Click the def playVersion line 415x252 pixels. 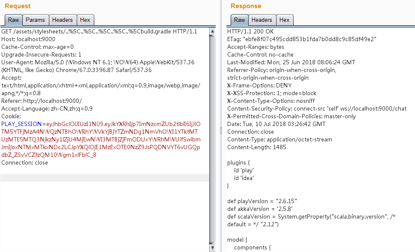click(x=262, y=201)
